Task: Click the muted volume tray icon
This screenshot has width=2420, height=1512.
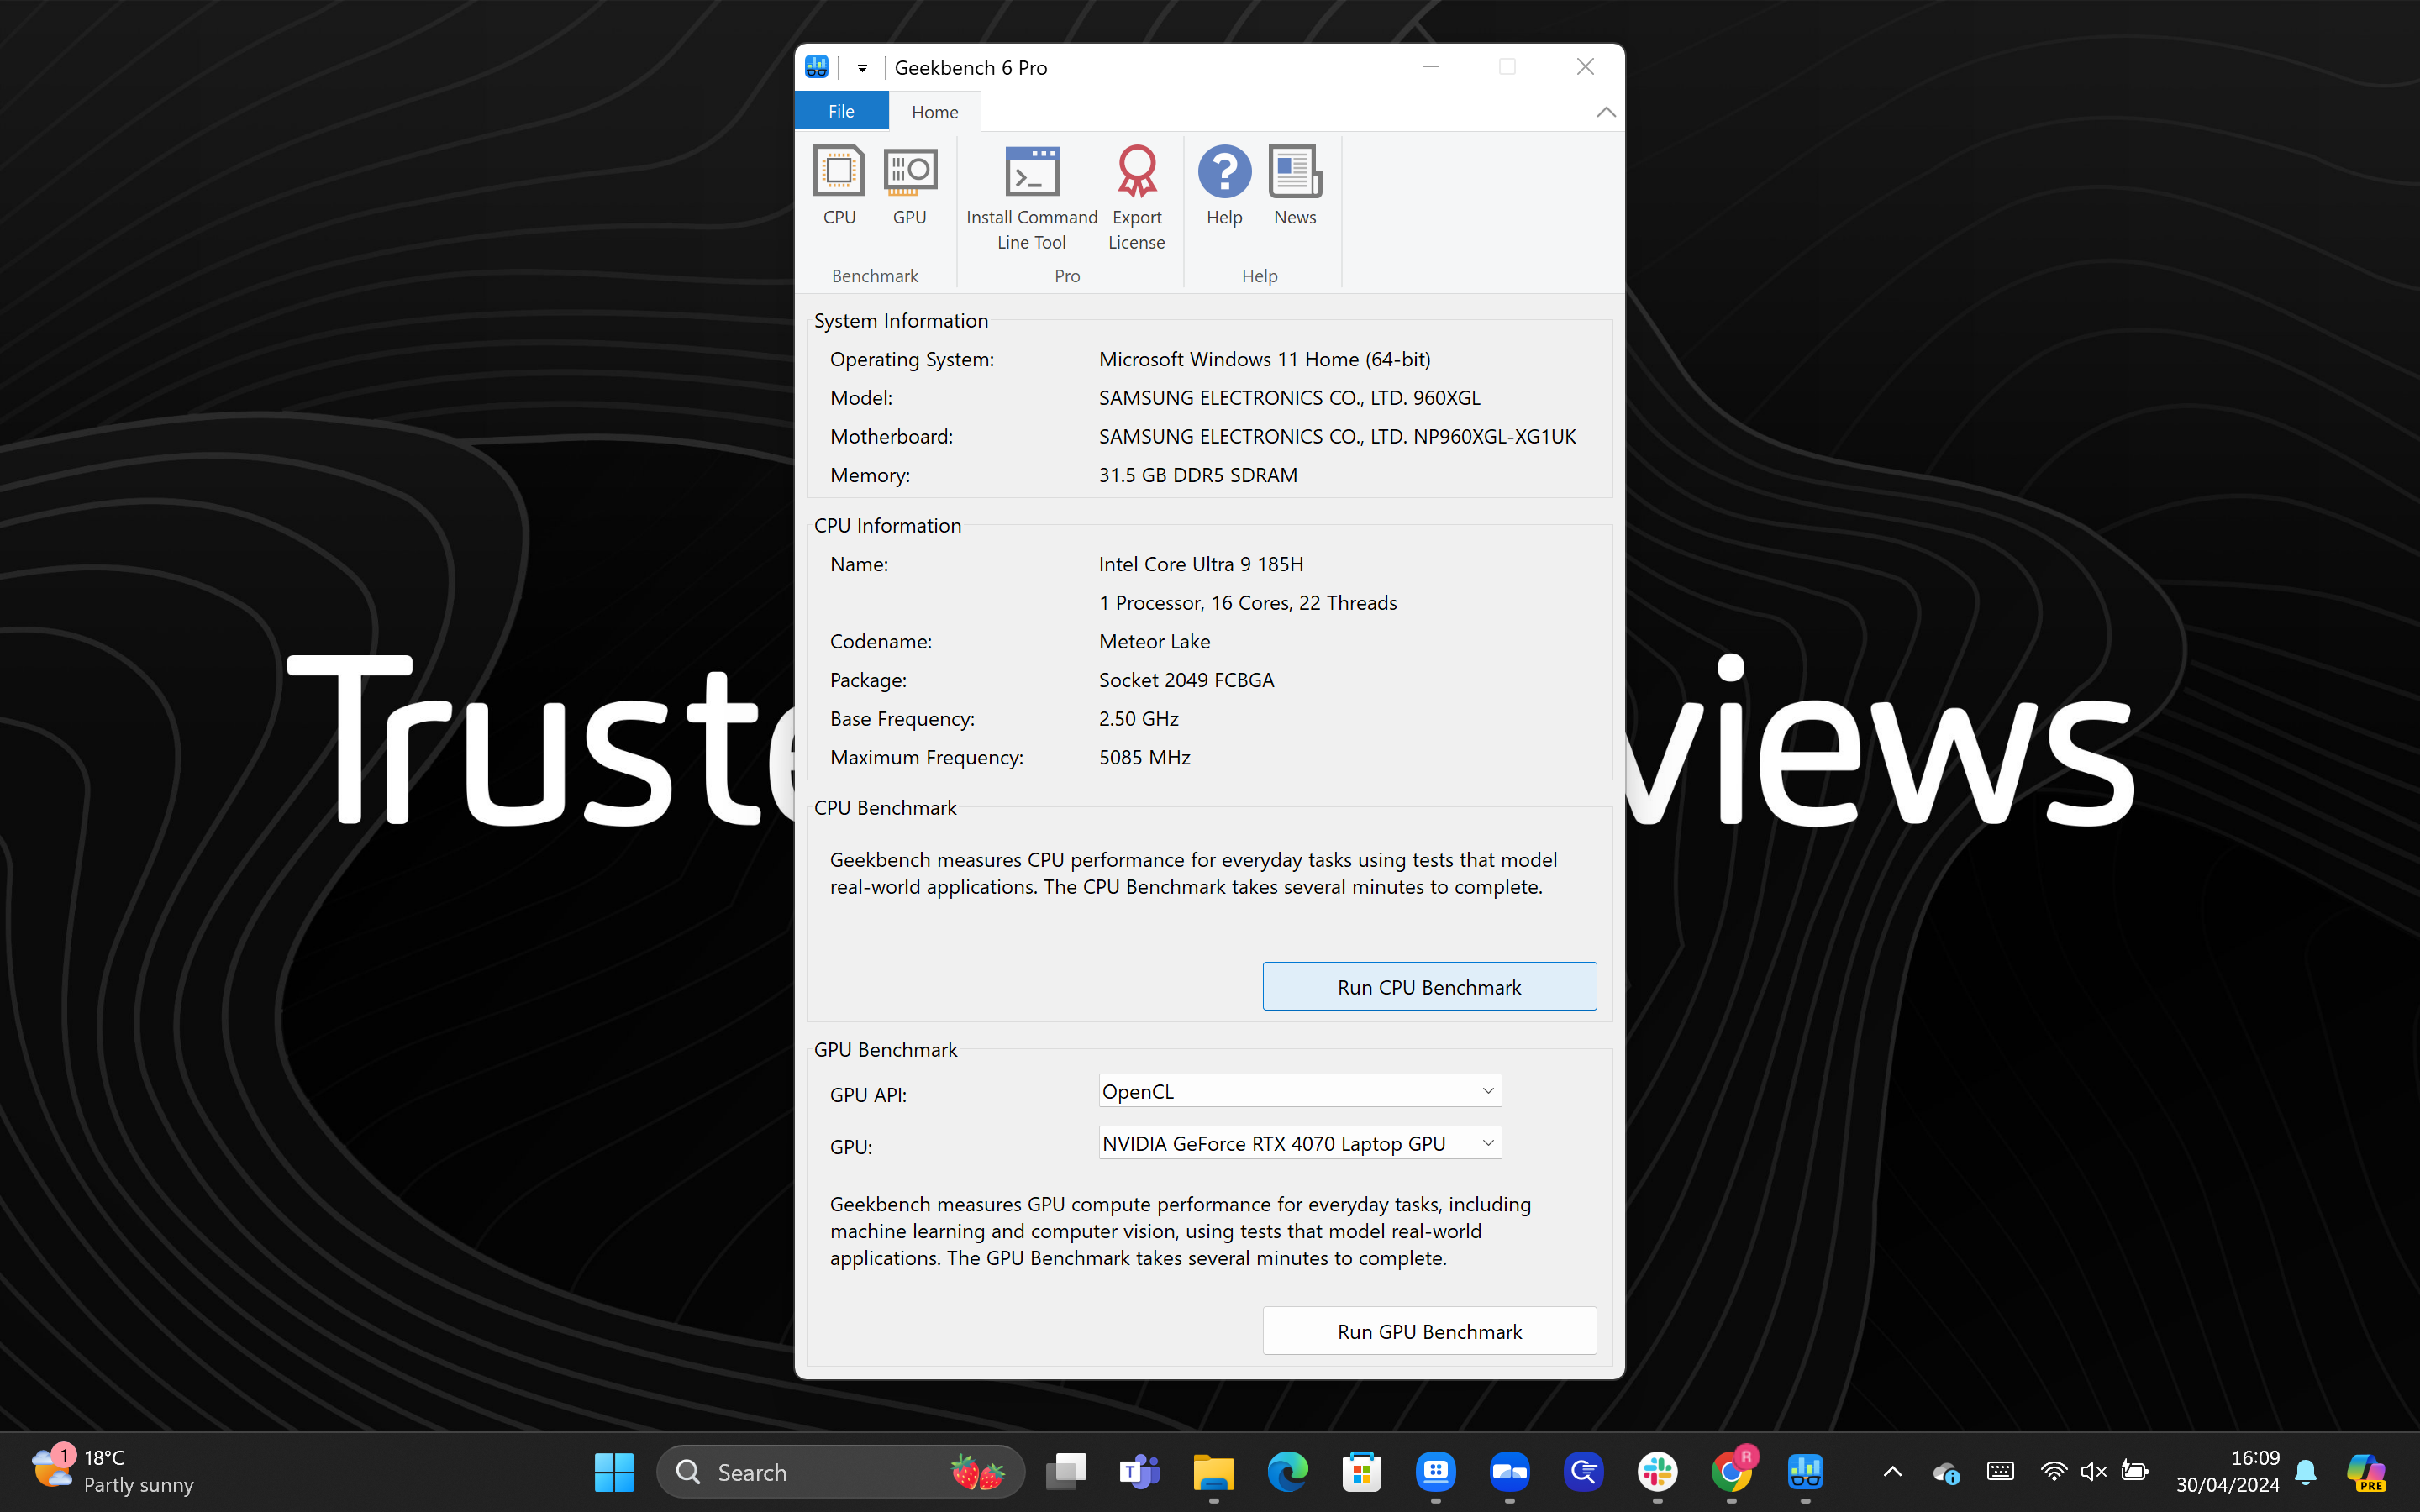Action: 2093,1471
